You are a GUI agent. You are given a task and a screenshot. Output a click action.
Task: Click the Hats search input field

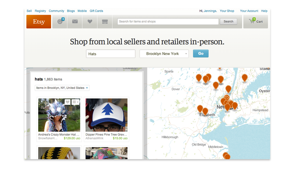coord(111,54)
